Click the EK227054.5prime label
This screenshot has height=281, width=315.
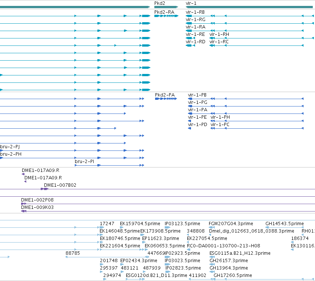[x=207, y=238]
